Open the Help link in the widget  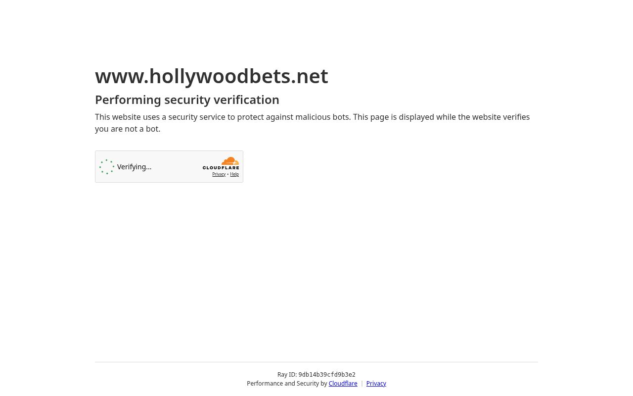click(234, 174)
